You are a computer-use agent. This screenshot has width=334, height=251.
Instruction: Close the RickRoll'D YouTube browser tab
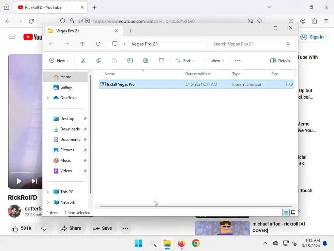point(82,7)
